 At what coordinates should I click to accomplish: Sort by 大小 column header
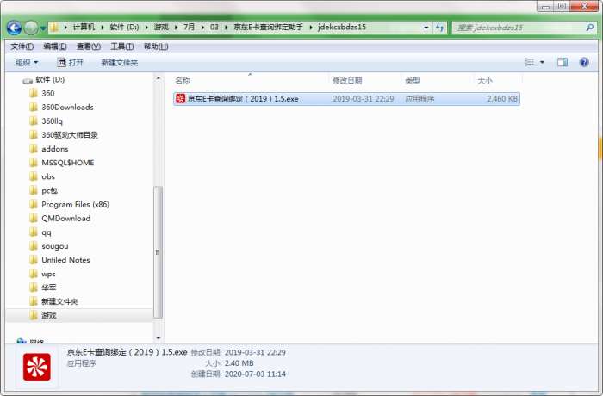[x=484, y=81]
